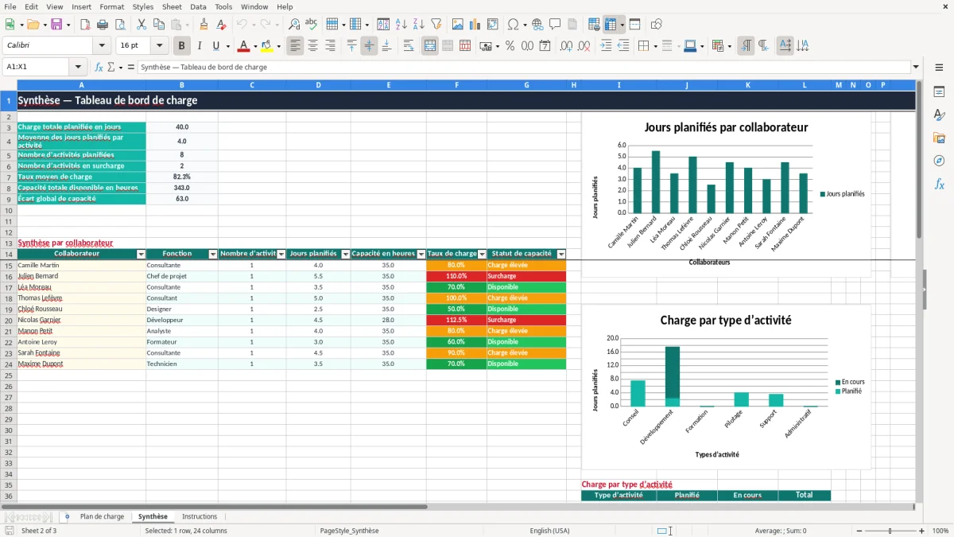The width and height of the screenshot is (954, 537).
Task: Insert a hyperlink
Action: tap(537, 25)
